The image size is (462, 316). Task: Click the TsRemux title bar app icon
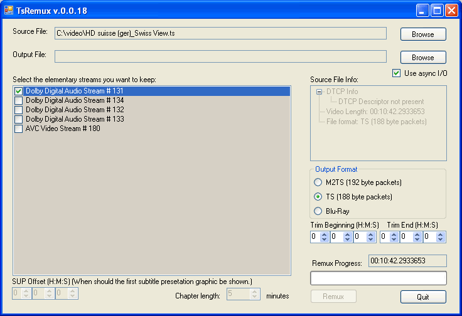(x=9, y=10)
